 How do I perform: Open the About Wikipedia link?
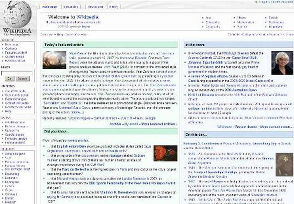pyautogui.click(x=16, y=91)
